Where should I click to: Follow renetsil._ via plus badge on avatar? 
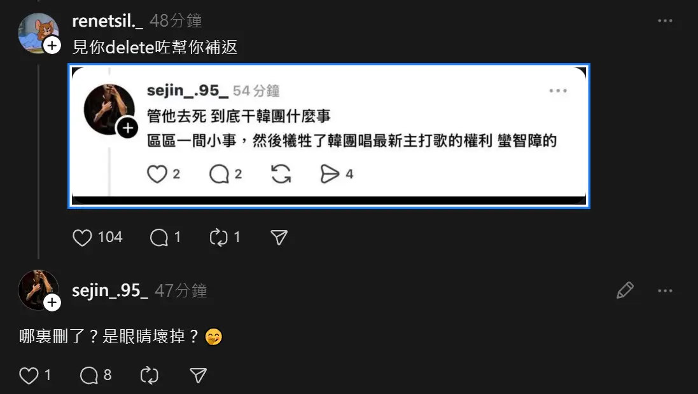pyautogui.click(x=52, y=45)
